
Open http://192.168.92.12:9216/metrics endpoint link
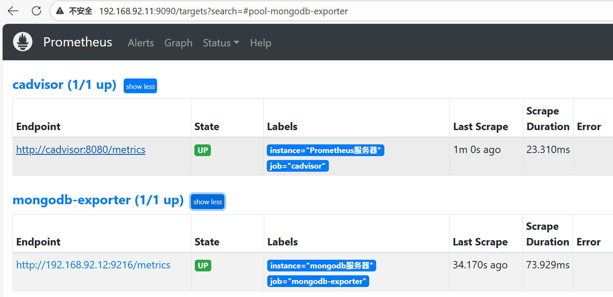[93, 265]
